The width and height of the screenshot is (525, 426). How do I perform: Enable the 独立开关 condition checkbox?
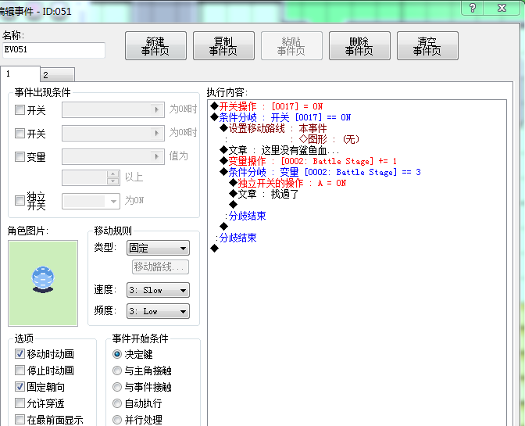(x=20, y=201)
